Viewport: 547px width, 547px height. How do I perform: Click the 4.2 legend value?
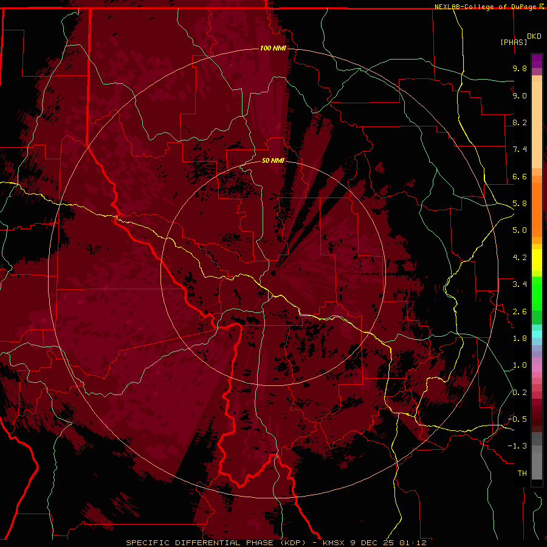click(x=520, y=258)
